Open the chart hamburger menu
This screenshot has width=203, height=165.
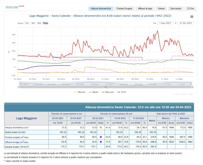[192, 16]
